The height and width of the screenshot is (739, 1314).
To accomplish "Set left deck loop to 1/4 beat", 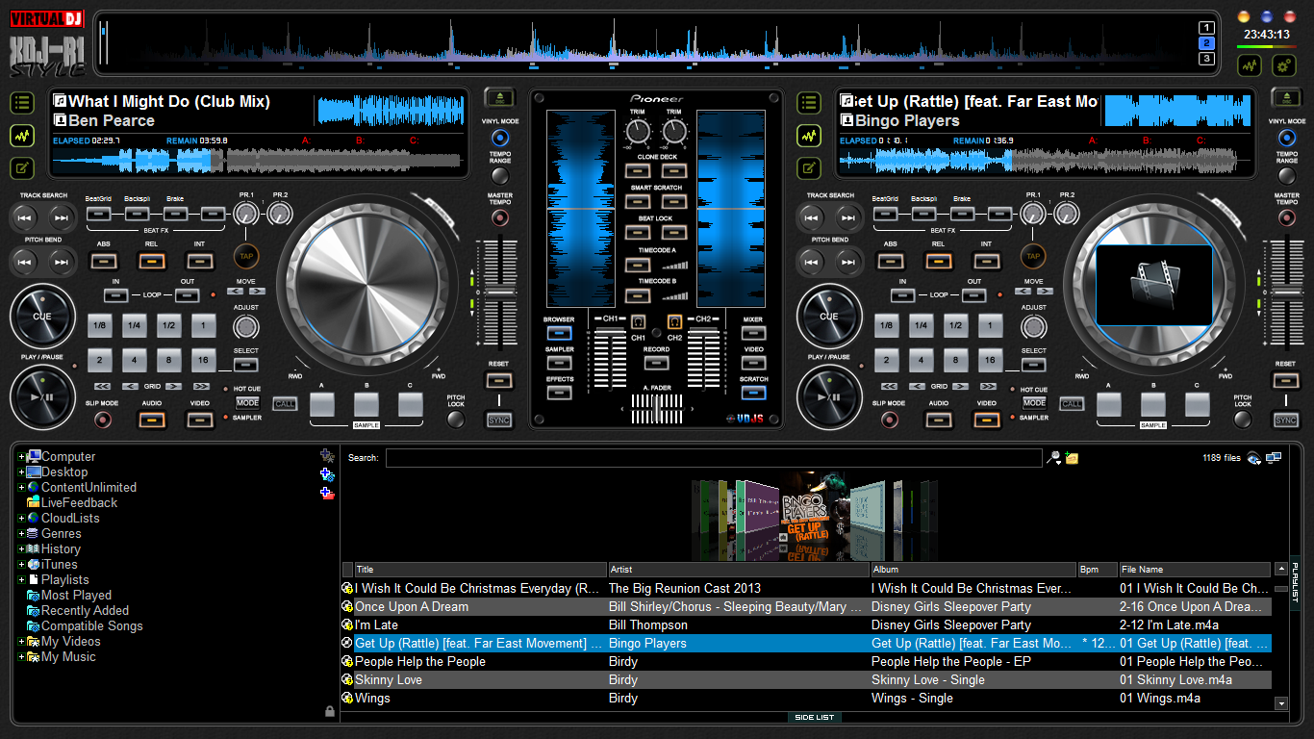I will (x=134, y=325).
